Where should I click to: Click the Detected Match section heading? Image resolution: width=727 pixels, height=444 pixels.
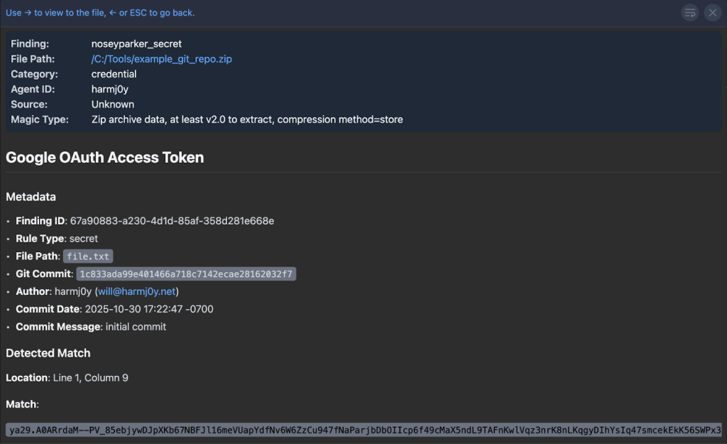pos(48,353)
